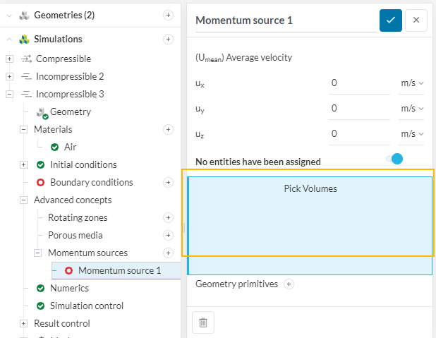Close the Momentum source 1 panel
The image size is (436, 338).
pyautogui.click(x=416, y=20)
